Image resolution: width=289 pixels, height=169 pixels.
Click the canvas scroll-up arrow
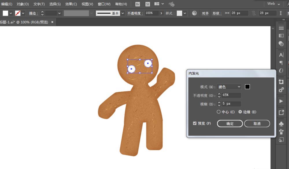point(273,28)
